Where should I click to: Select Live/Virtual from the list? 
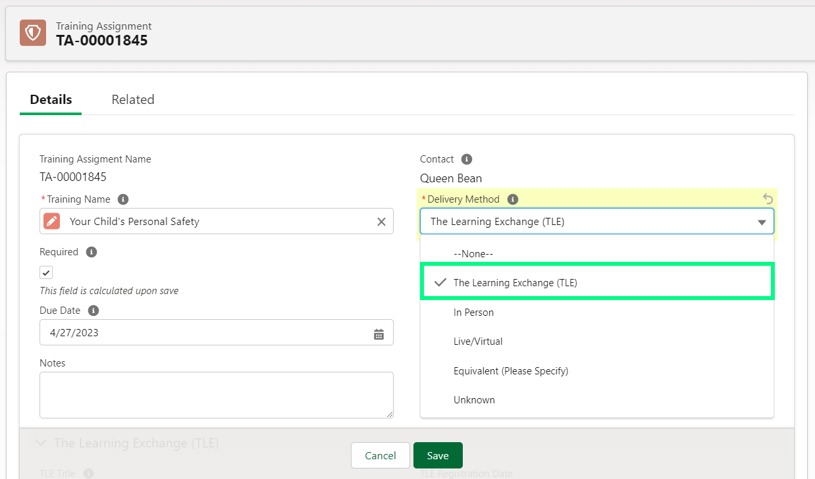(x=478, y=341)
